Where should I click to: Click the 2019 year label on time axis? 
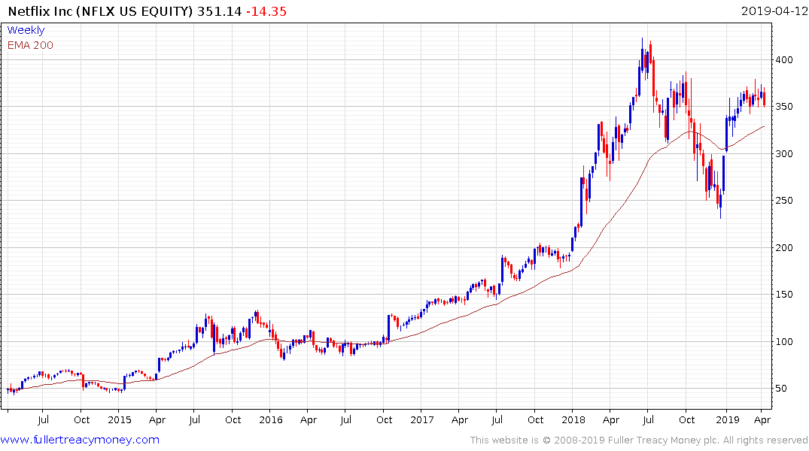[728, 419]
